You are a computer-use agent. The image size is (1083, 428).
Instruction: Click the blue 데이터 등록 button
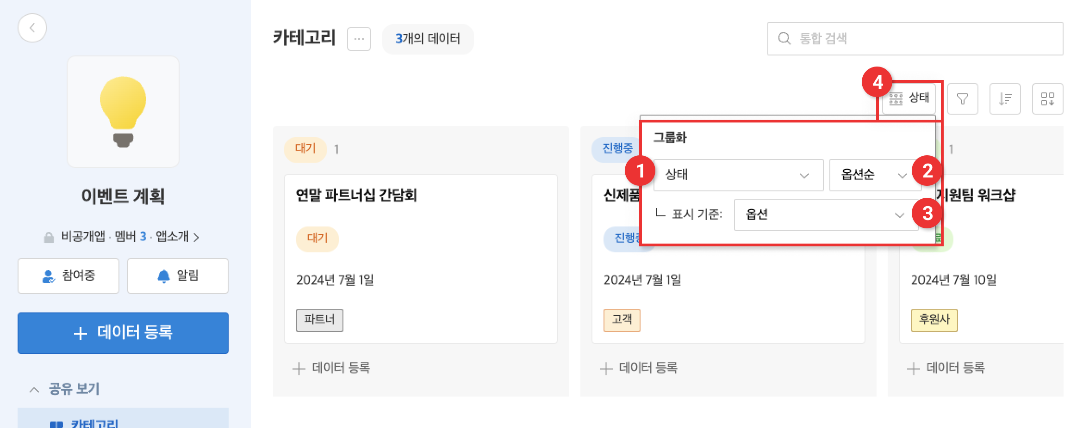(123, 333)
